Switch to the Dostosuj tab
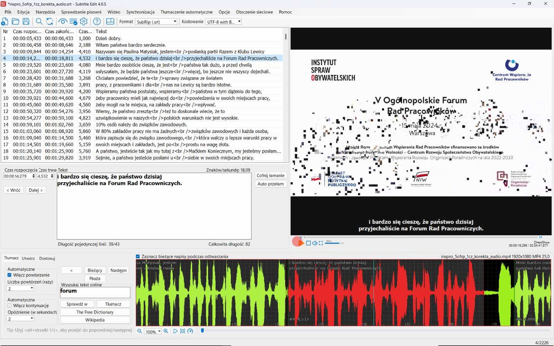 coord(47,258)
